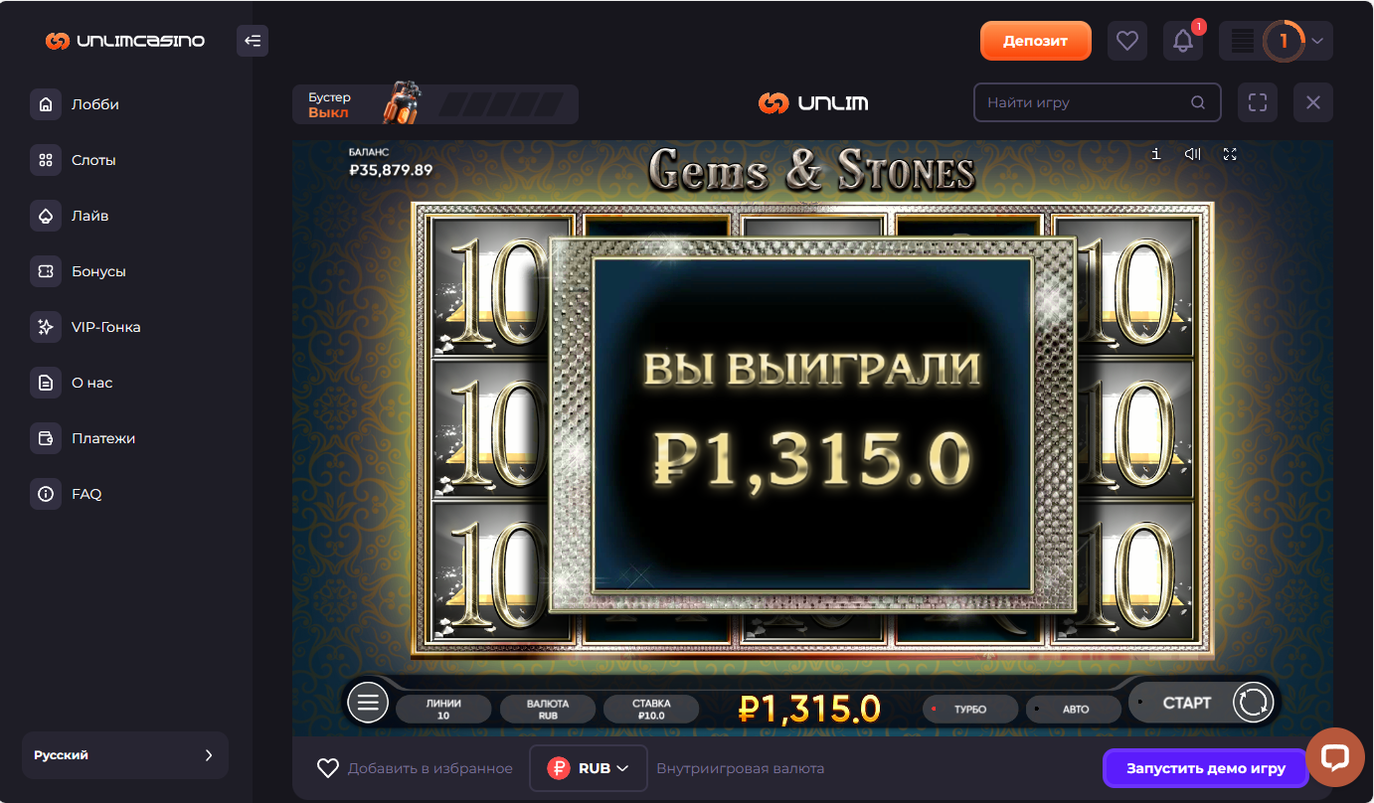Toggle the Авто spin mode
The image size is (1374, 803).
pos(1074,710)
